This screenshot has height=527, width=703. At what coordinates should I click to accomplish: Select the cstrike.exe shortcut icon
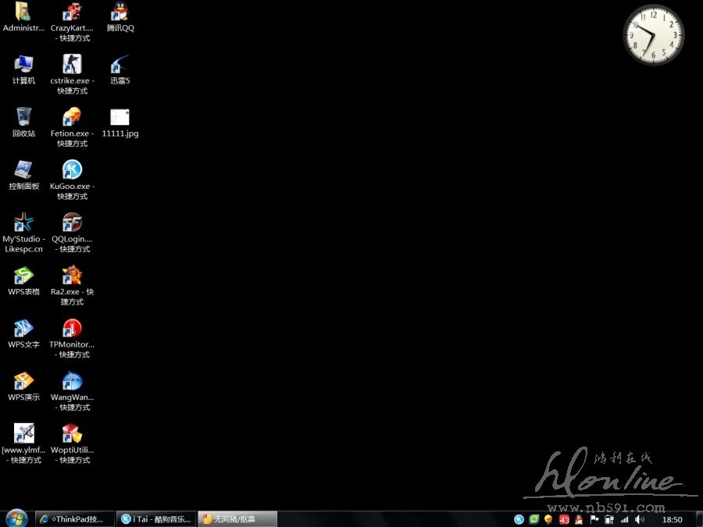click(72, 65)
